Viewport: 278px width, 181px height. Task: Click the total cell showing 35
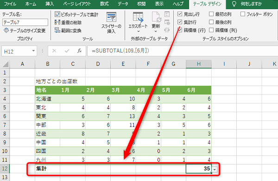click(199, 169)
